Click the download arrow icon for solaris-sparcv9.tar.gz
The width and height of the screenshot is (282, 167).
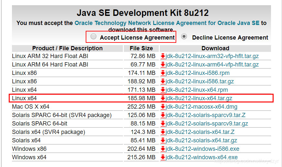pyautogui.click(x=163, y=124)
